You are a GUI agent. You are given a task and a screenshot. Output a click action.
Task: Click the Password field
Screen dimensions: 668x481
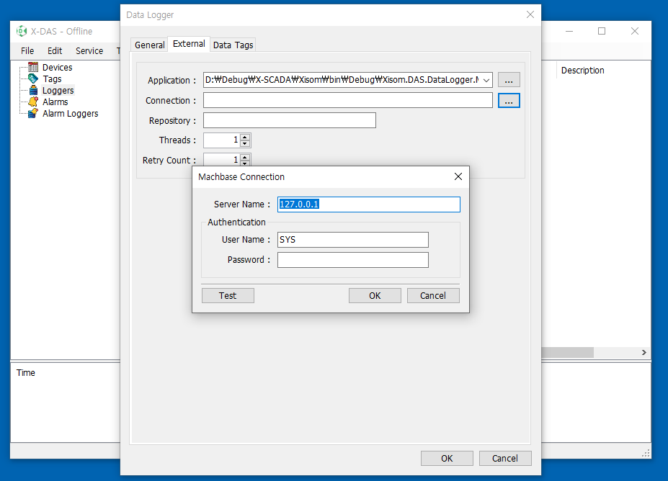(353, 260)
